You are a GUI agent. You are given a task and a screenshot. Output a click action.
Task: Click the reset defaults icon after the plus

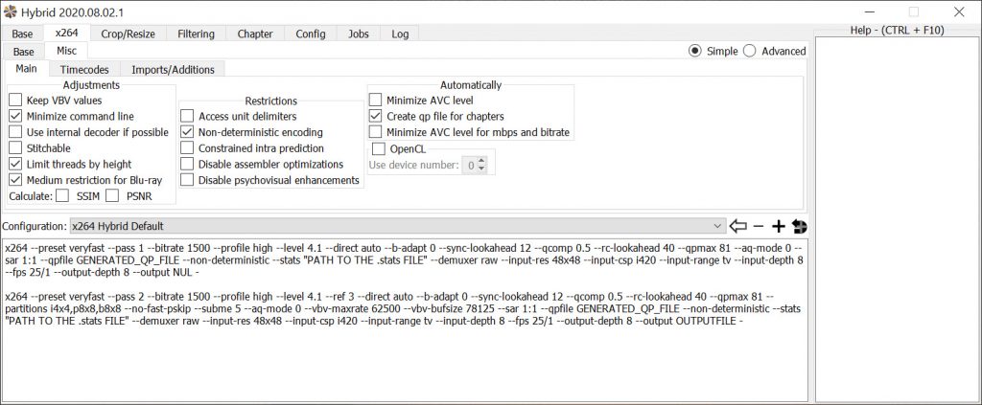799,226
